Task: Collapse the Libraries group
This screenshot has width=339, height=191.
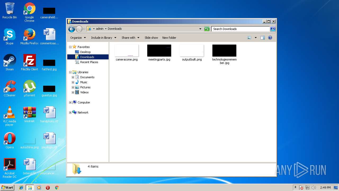Action: click(x=70, y=72)
